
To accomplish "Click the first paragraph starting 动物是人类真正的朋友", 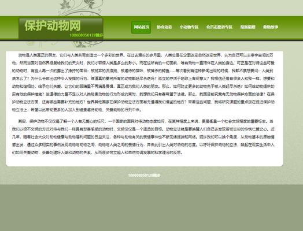I will point(143,83).
